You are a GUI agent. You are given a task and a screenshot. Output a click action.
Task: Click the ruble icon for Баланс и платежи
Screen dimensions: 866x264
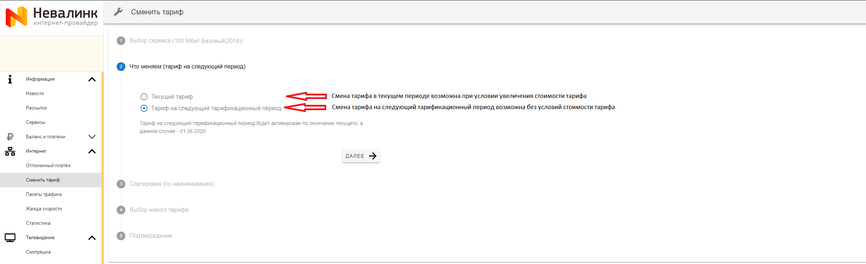tap(10, 137)
